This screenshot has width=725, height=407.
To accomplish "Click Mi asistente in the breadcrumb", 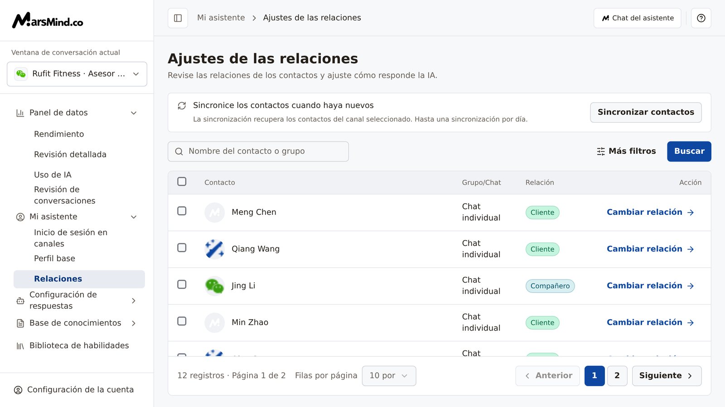I will 221,18.
